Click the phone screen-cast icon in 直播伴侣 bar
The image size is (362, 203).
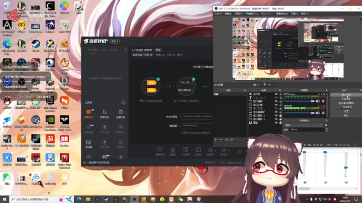click(186, 150)
